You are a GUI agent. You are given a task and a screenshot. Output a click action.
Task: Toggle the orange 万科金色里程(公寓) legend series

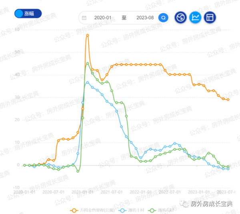point(92,210)
